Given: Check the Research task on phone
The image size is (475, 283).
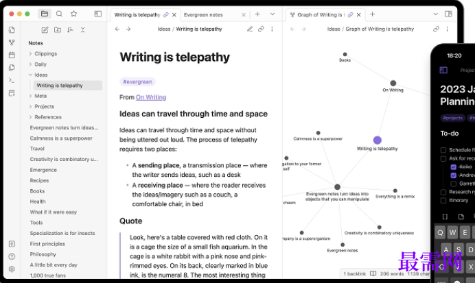Looking at the screenshot, I should 443,192.
